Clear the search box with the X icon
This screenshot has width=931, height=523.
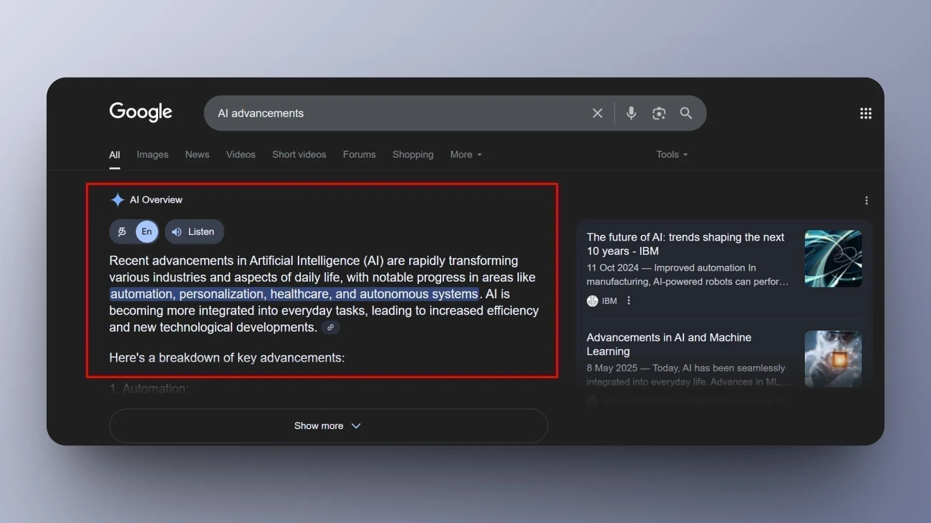coord(597,113)
